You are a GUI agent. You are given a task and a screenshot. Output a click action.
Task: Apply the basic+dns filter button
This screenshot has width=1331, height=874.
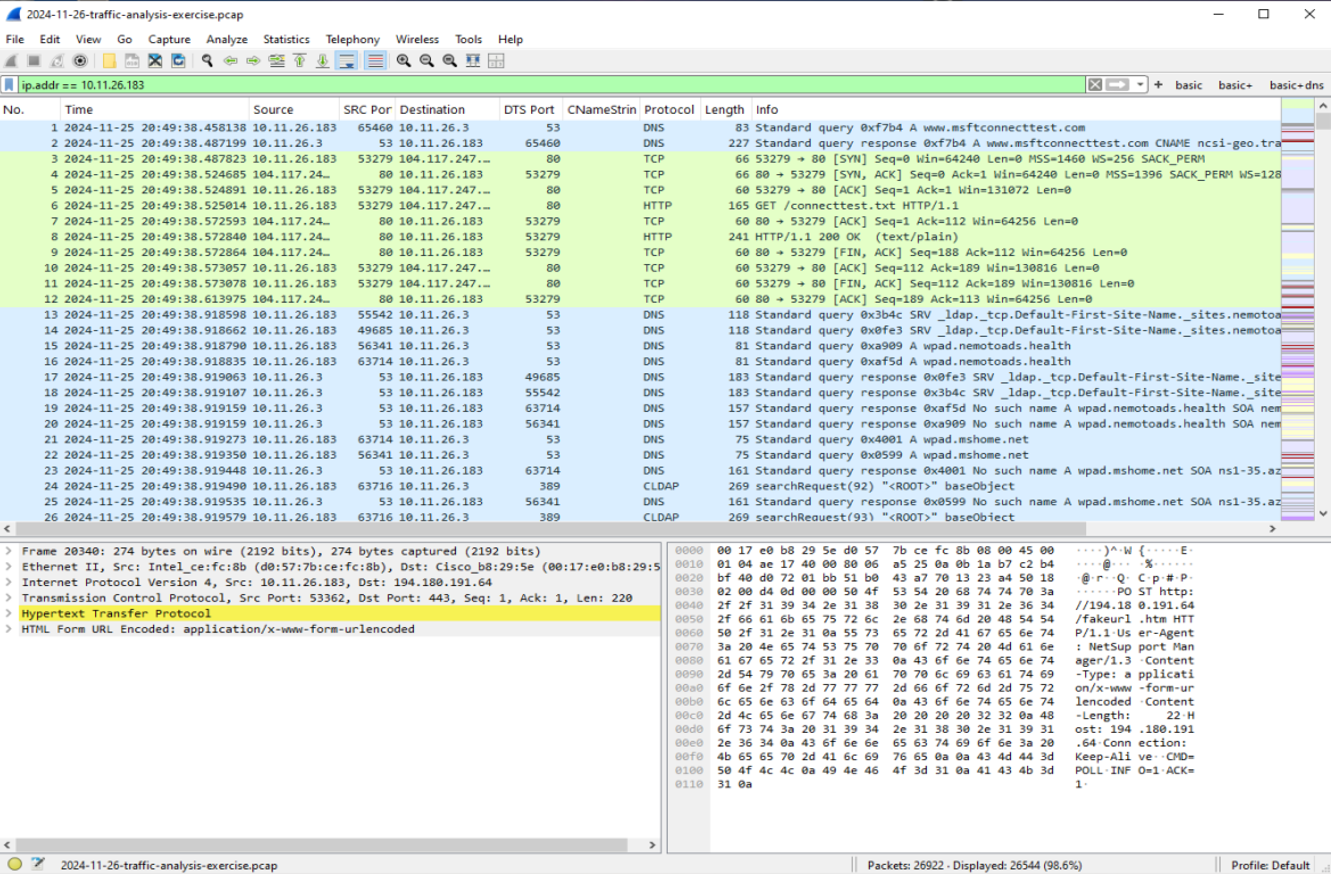[x=1296, y=84]
